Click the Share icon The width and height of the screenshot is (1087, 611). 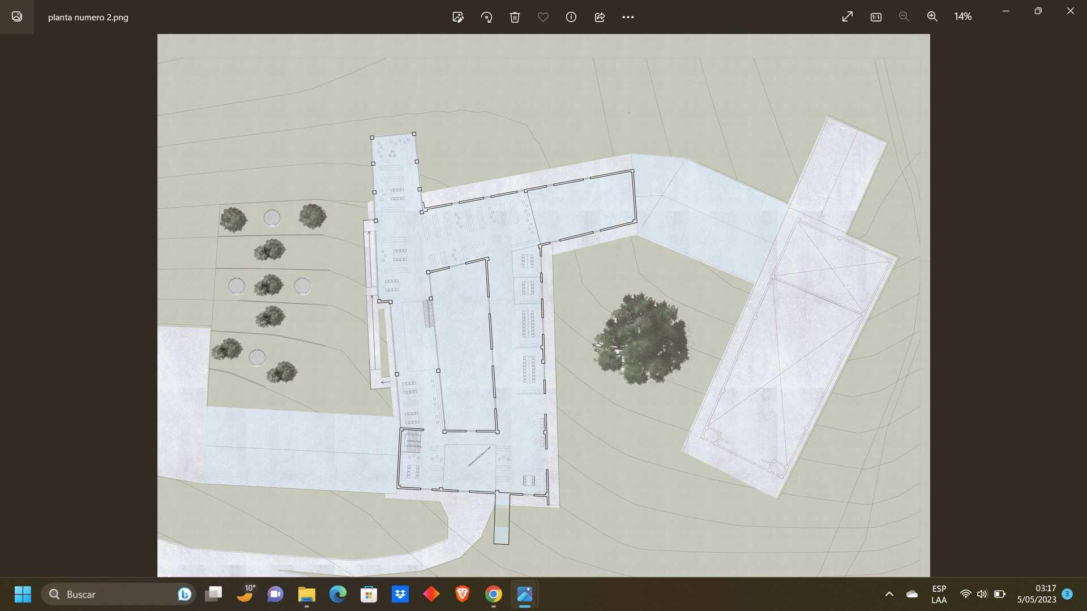tap(600, 17)
